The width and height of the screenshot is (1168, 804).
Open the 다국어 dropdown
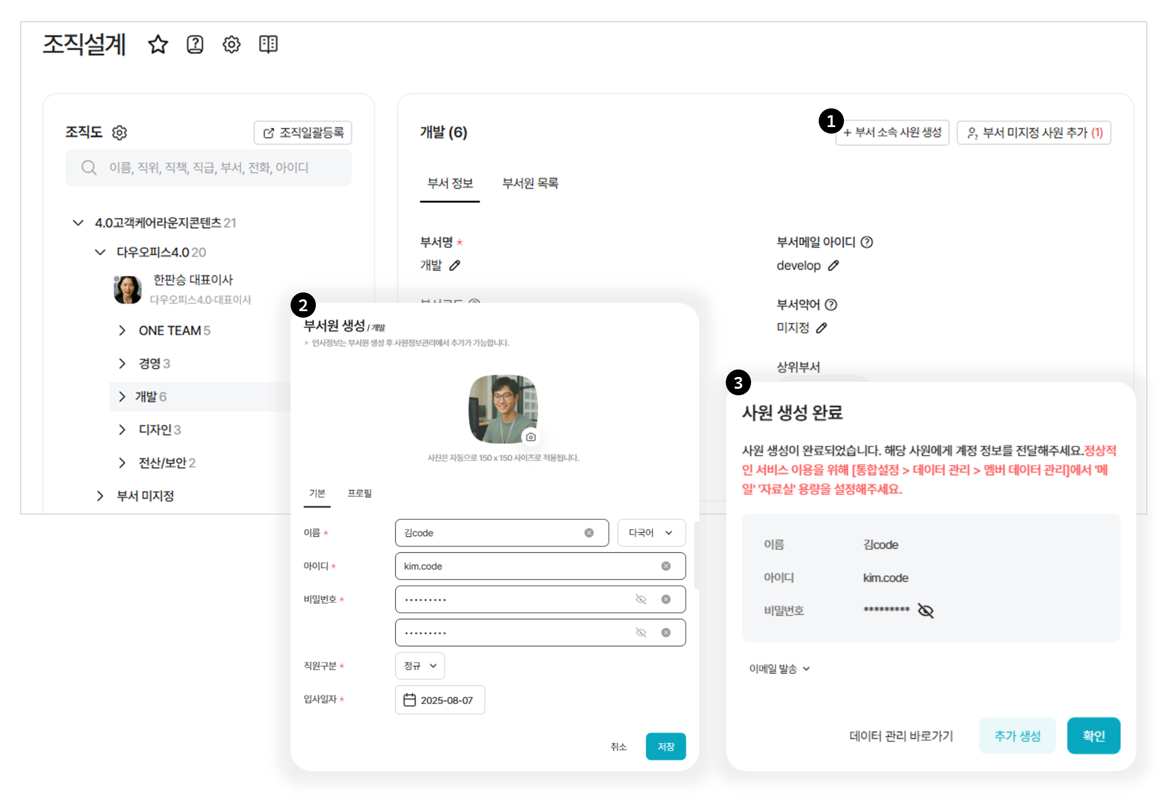coord(651,533)
